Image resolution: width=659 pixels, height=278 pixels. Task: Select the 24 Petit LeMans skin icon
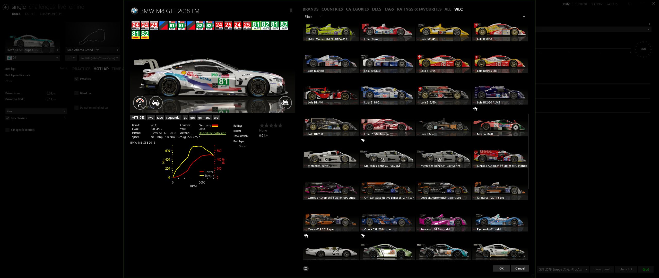(x=238, y=25)
